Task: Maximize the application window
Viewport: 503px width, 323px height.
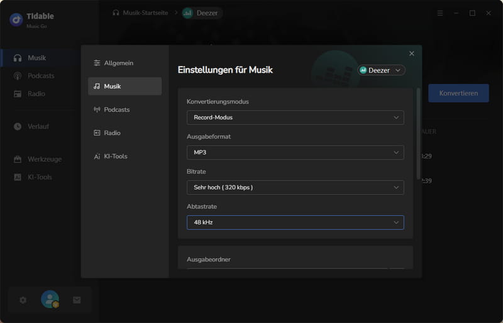Action: pos(472,13)
